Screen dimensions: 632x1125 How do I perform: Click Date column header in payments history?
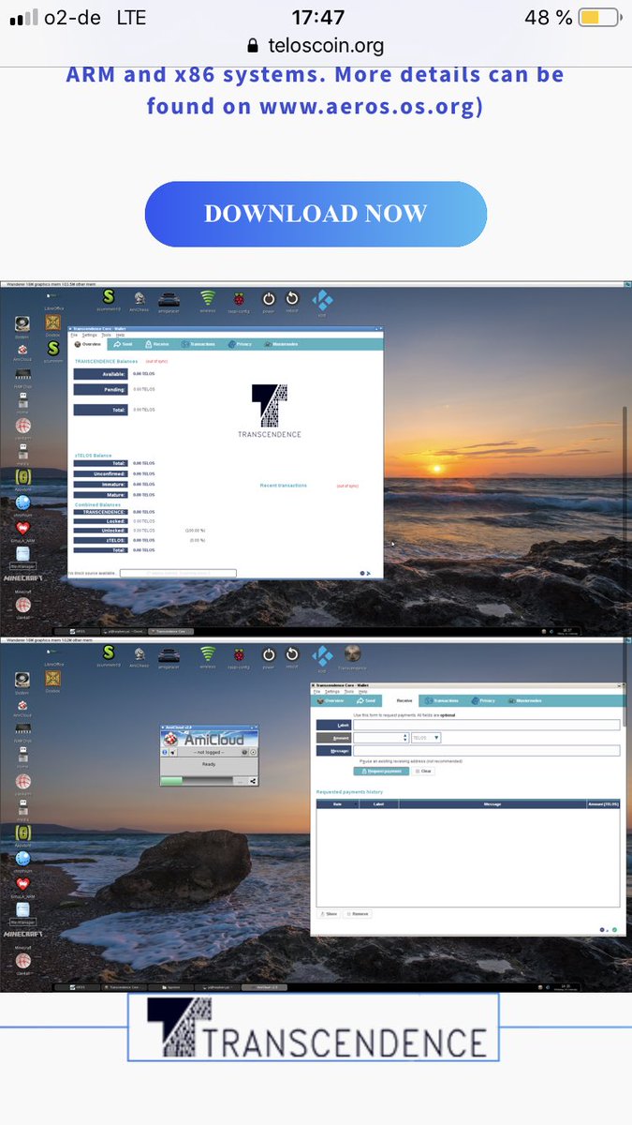337,803
